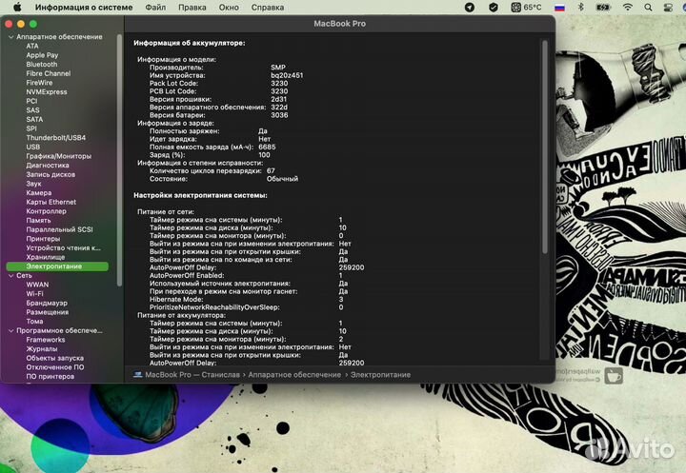
Task: Select highlighted Электропитание sidebar item
Action: click(x=57, y=266)
